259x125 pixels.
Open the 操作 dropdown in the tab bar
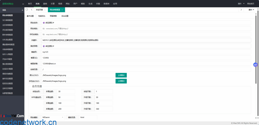(251, 10)
